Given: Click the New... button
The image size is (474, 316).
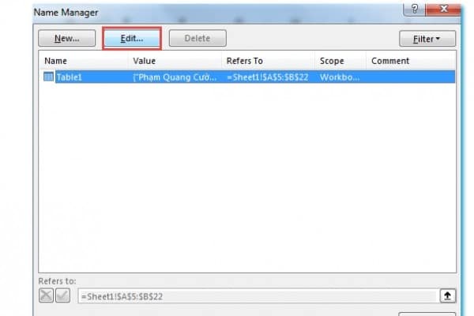Looking at the screenshot, I should click(67, 39).
